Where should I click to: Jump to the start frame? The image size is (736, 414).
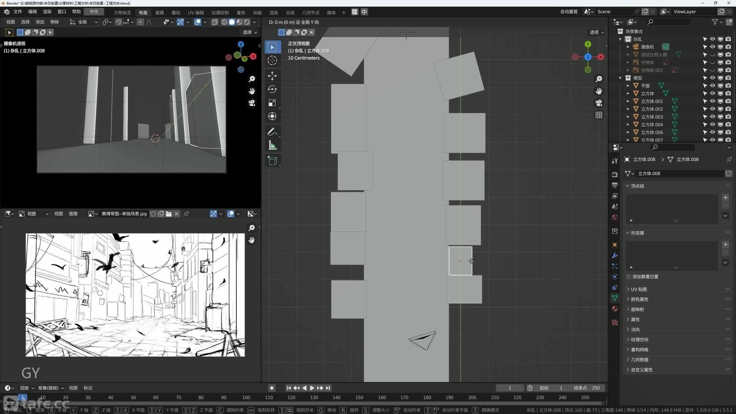point(289,388)
